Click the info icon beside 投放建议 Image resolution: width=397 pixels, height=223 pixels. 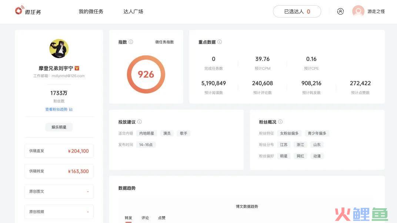click(140, 122)
